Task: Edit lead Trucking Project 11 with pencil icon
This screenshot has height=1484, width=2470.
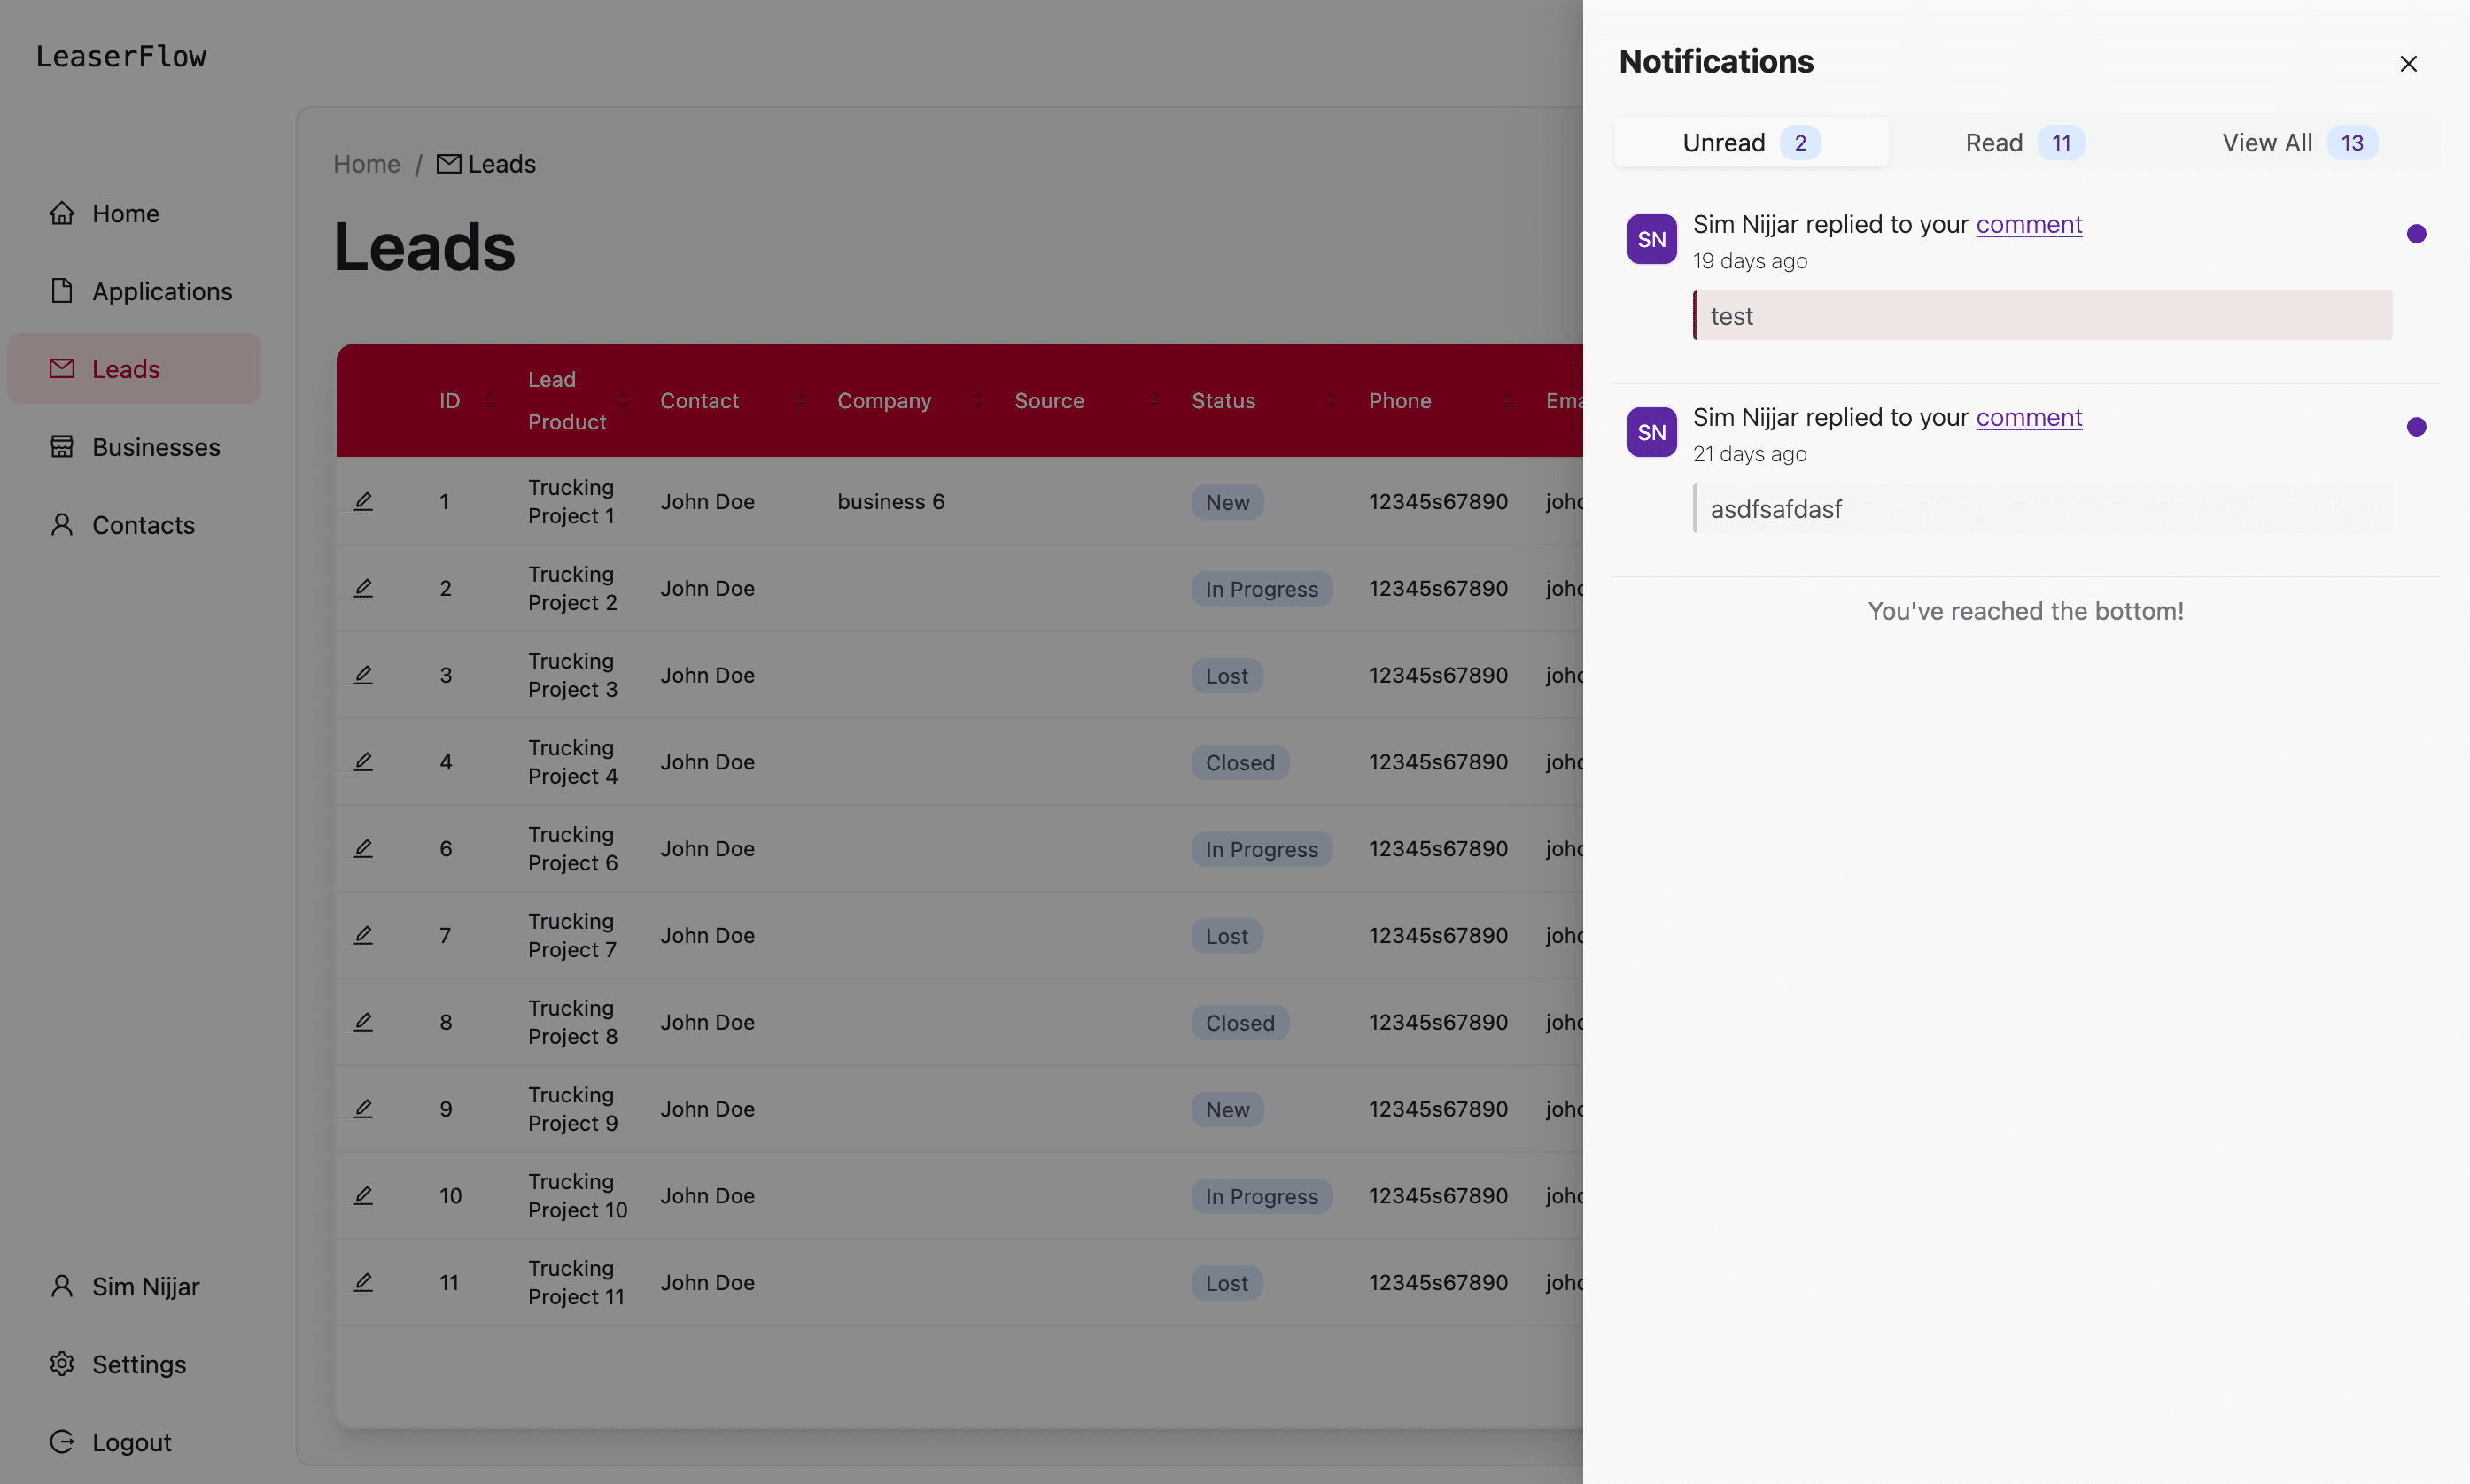Action: [x=363, y=1282]
